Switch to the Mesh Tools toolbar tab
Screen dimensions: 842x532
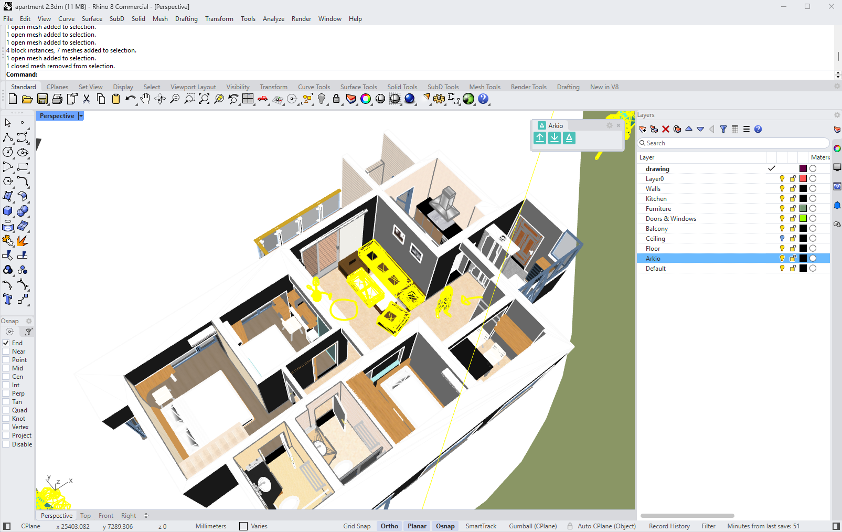pyautogui.click(x=485, y=87)
